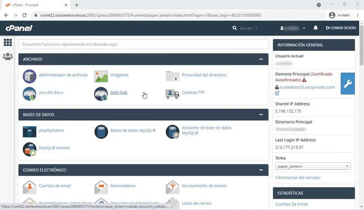This screenshot has width=364, height=210.
Task: Open the Web Disk icon
Action: [101, 94]
